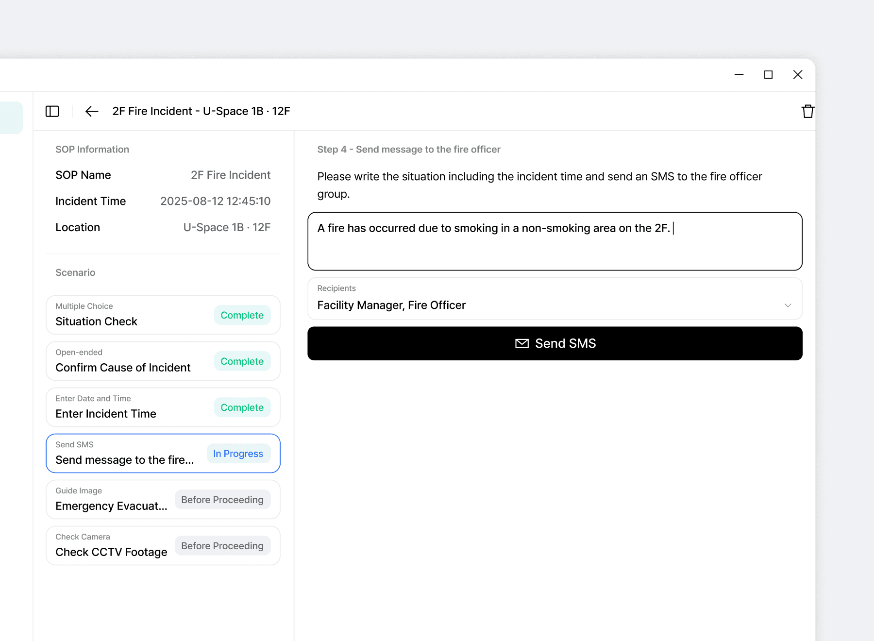This screenshot has height=641, width=874.
Task: Toggle the sidebar panel icon
Action: (52, 111)
